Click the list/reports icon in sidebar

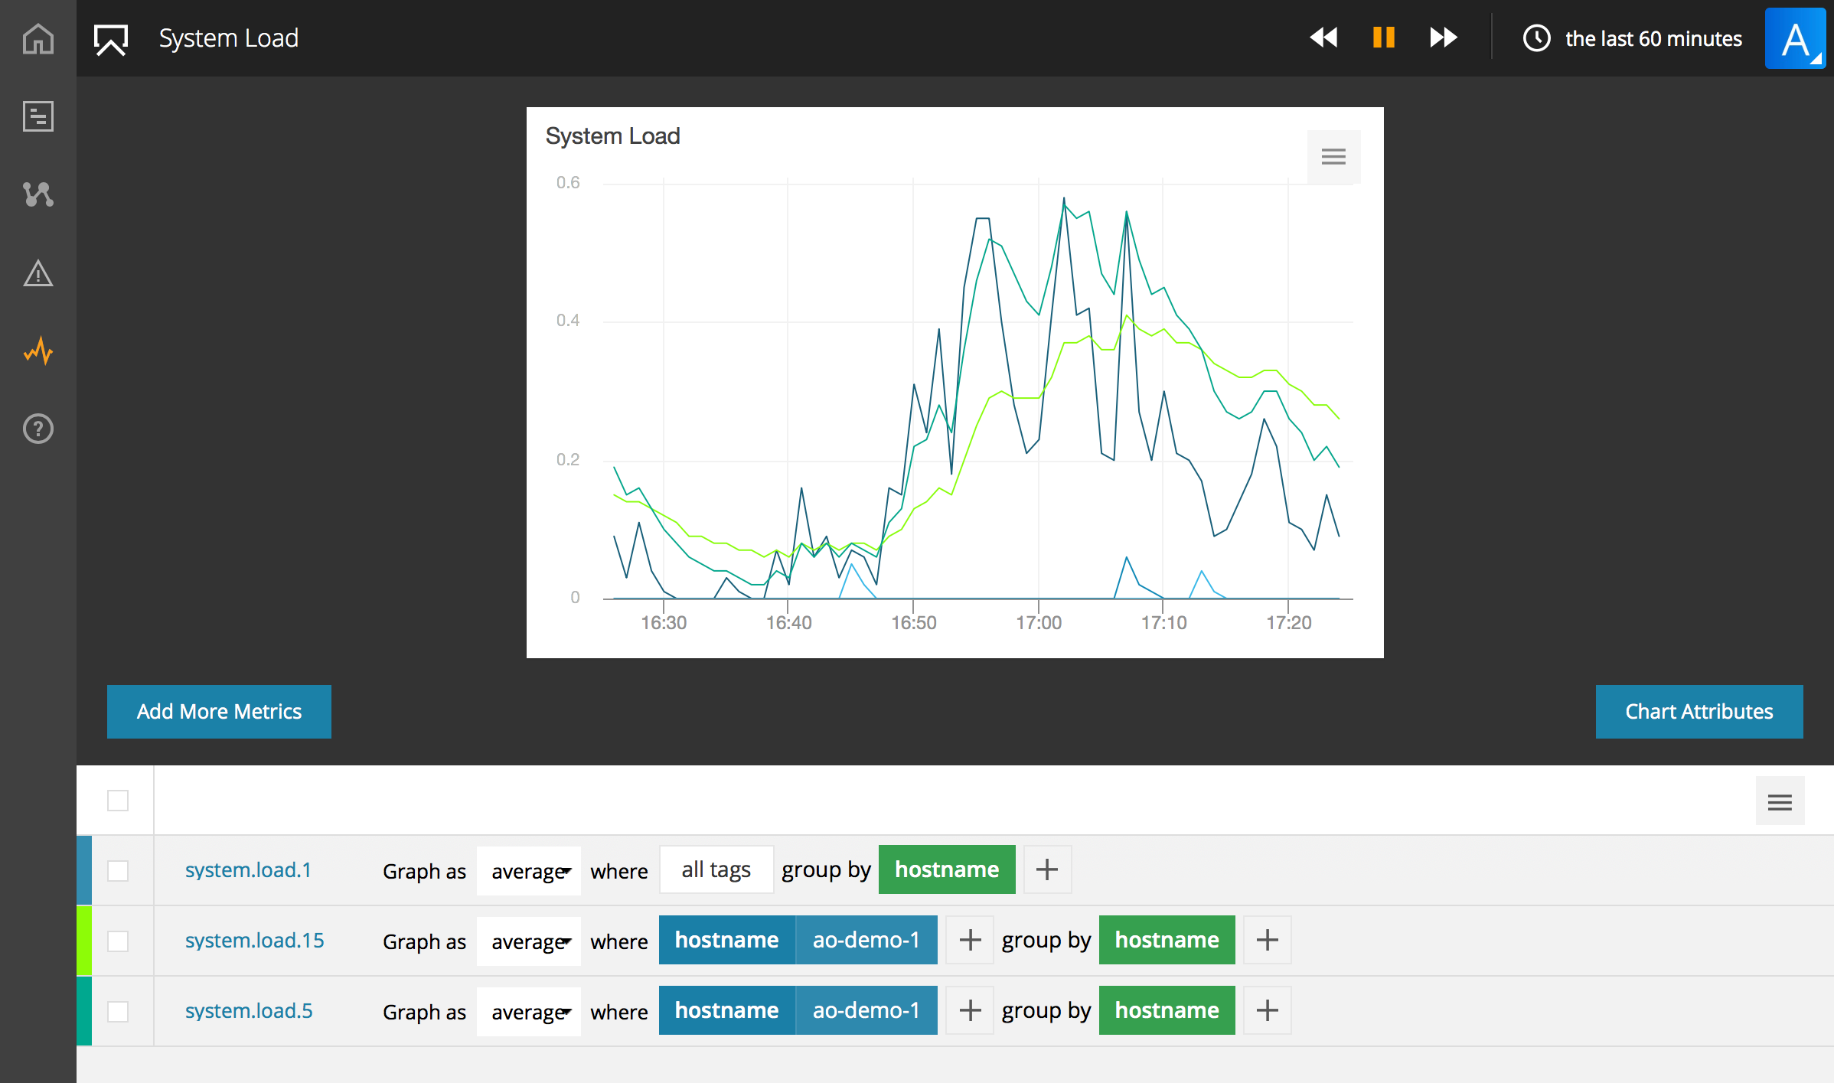38,116
